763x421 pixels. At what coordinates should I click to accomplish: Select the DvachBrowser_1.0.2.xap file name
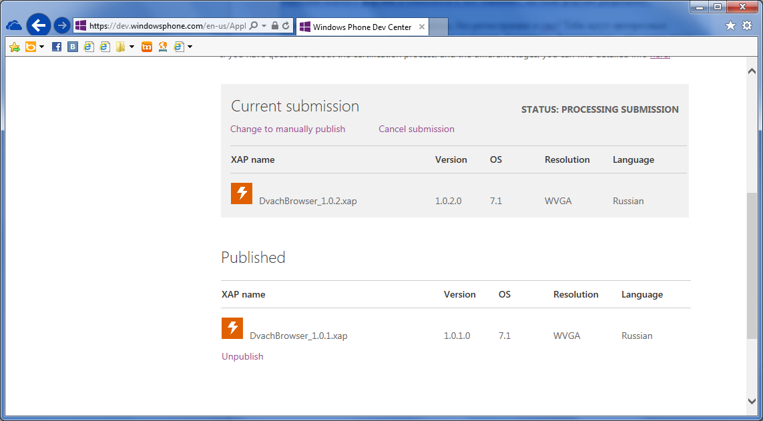click(308, 201)
